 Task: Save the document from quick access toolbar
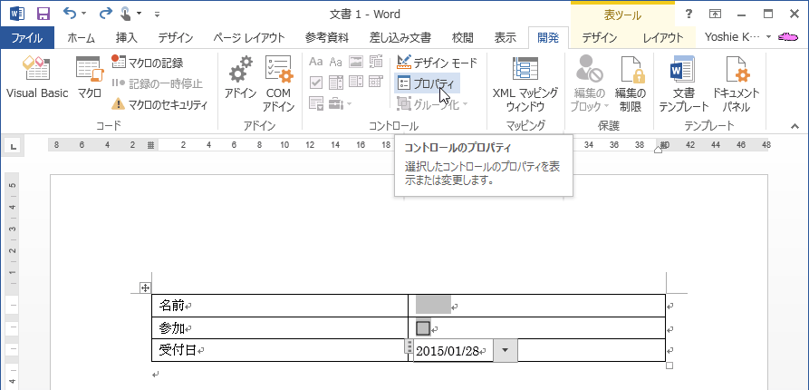(43, 14)
